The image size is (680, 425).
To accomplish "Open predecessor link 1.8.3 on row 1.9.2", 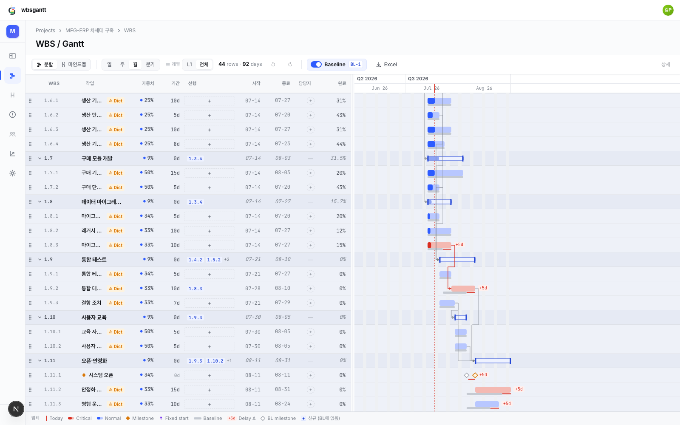I will point(195,289).
